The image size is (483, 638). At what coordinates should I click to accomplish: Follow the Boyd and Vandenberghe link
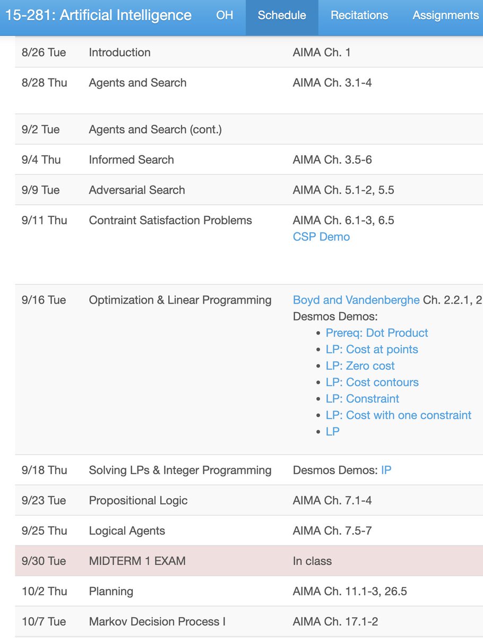(x=356, y=300)
